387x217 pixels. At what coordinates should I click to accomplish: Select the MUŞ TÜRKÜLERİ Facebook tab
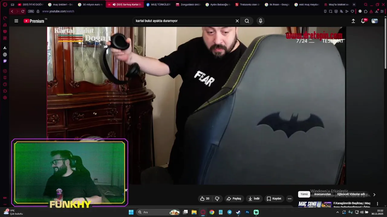pyautogui.click(x=158, y=5)
